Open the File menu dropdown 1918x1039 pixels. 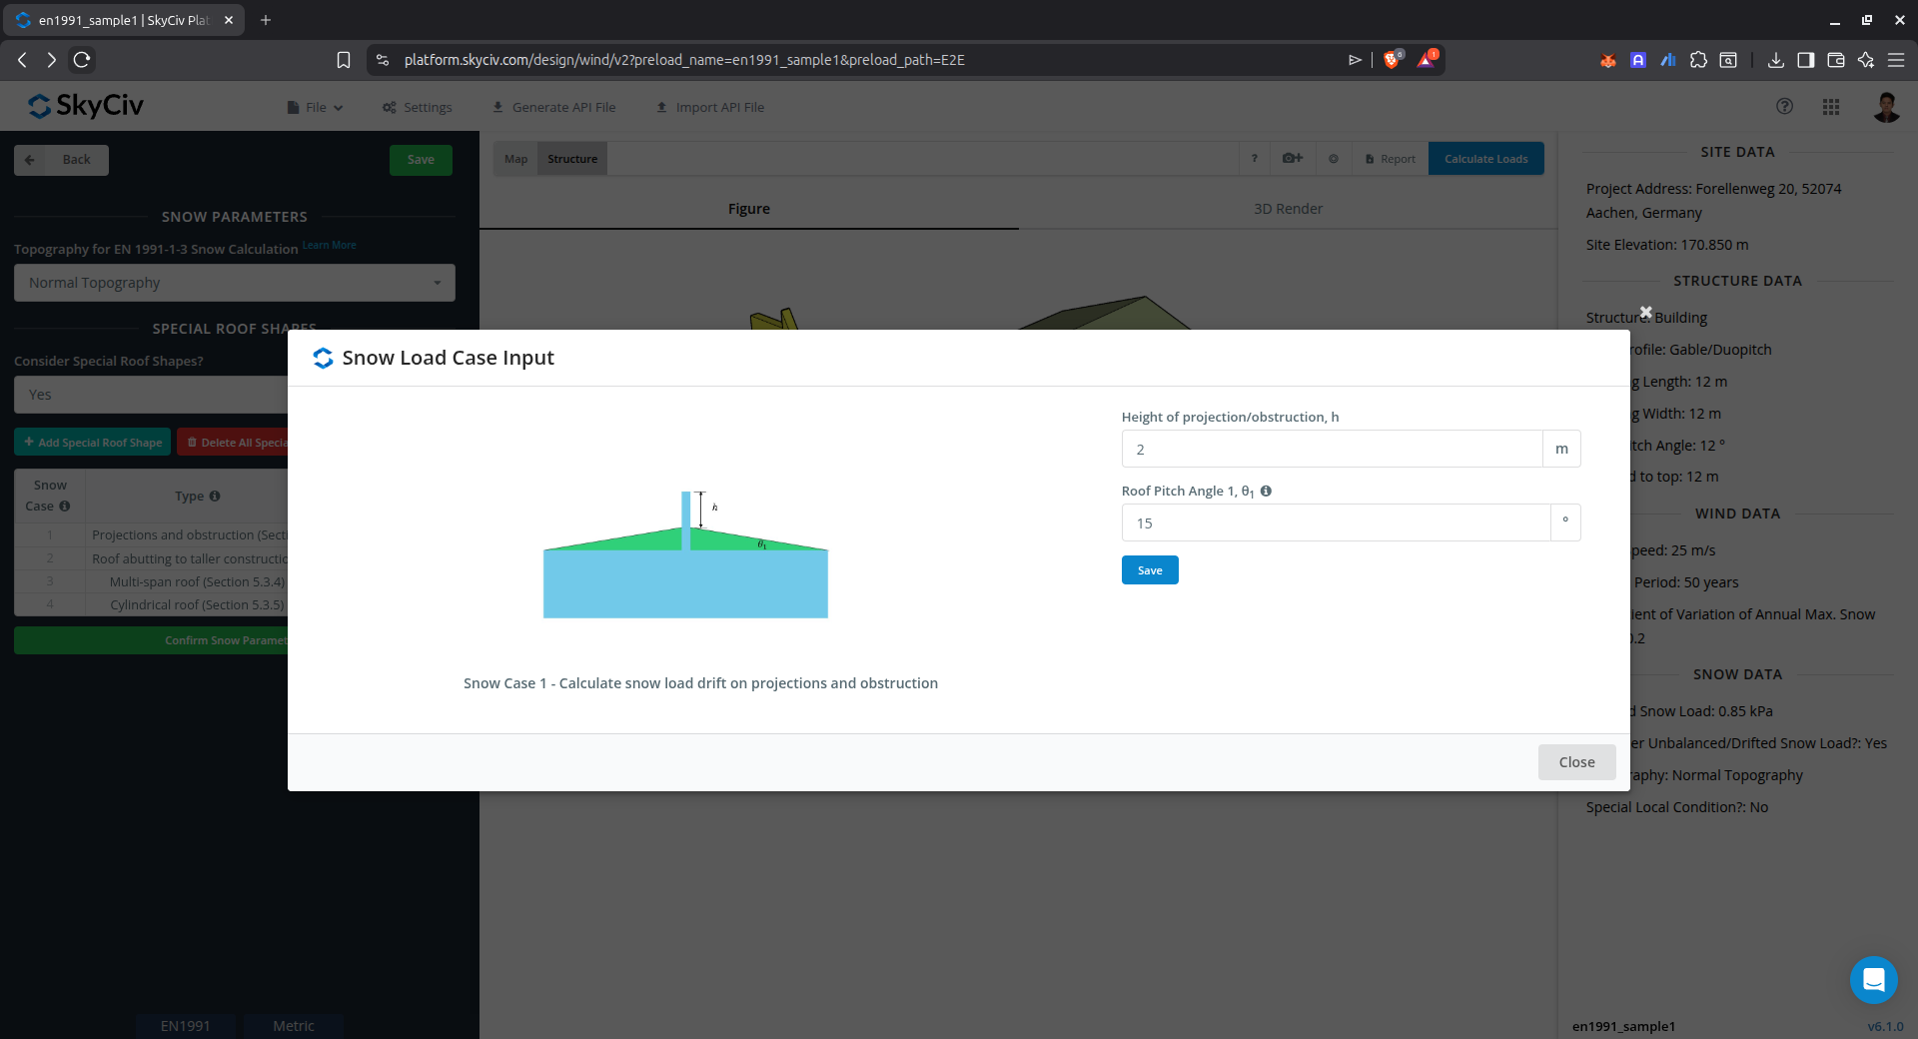point(316,108)
